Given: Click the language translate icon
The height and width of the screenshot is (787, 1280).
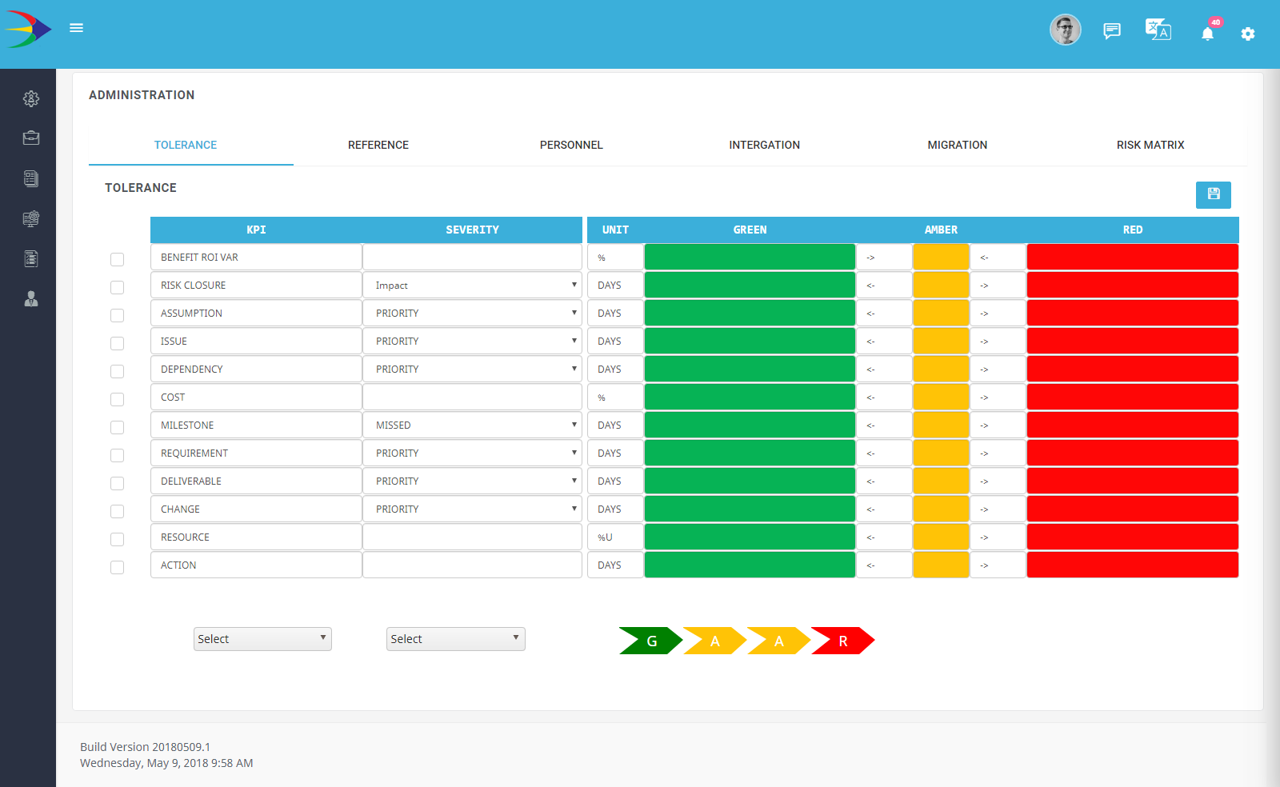Looking at the screenshot, I should pos(1158,30).
